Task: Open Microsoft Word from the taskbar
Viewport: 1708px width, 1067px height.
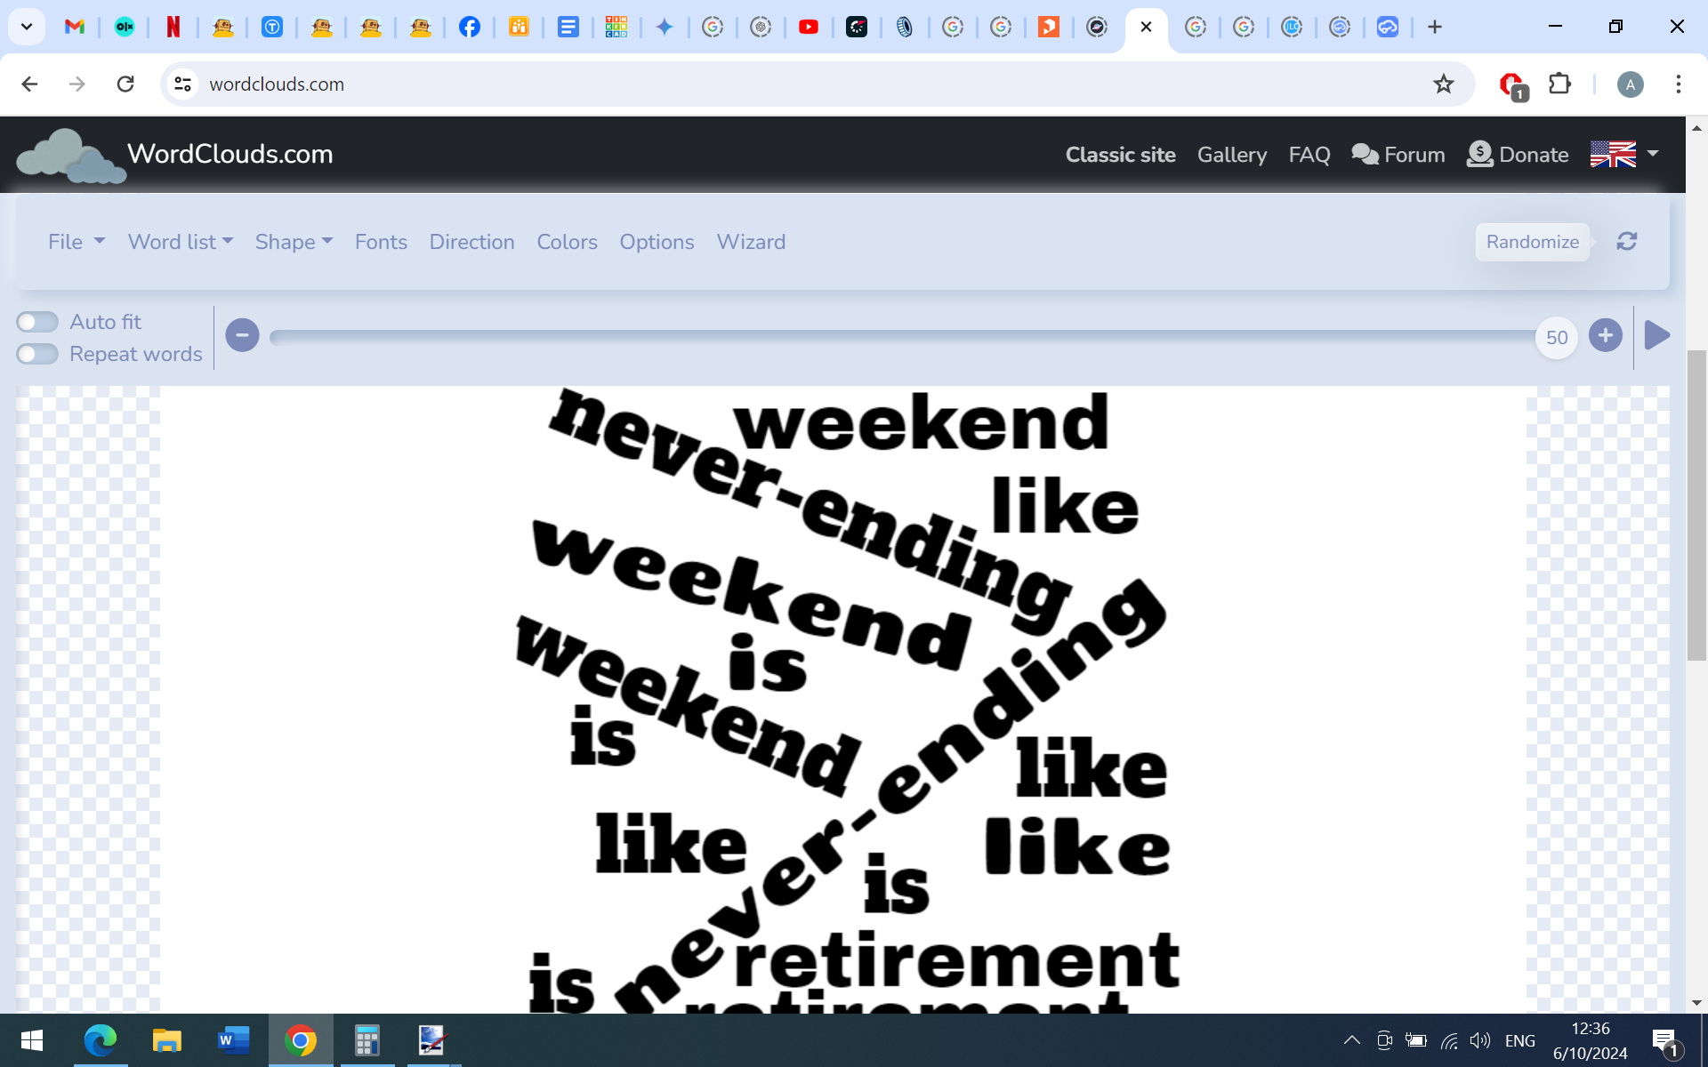Action: click(x=232, y=1040)
